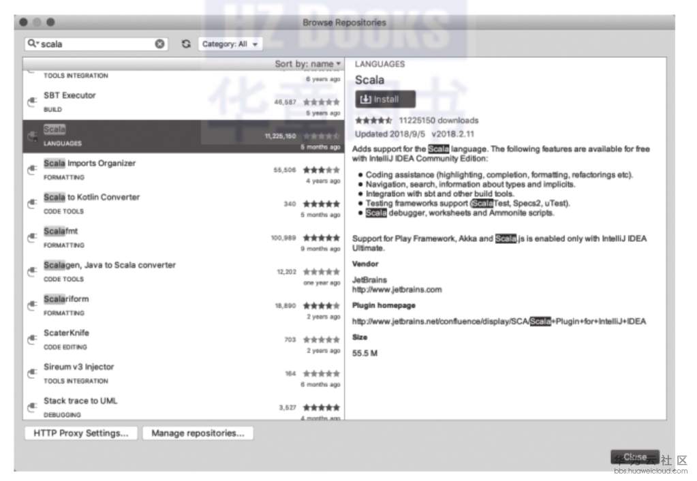Viewport: 697px width, 481px height.
Task: Reload the plugin repository list
Action: tap(186, 44)
